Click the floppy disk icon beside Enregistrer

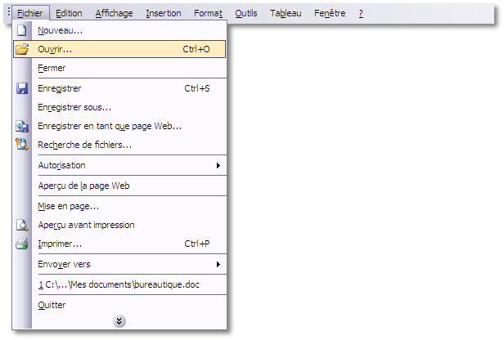pos(22,88)
